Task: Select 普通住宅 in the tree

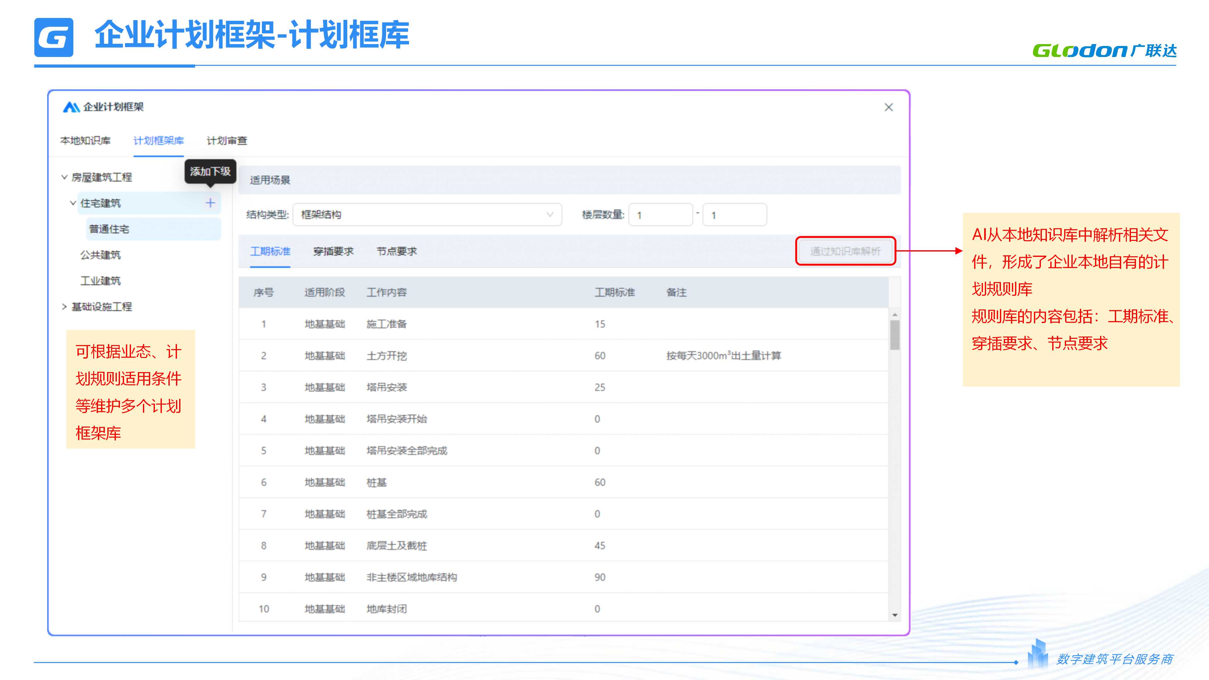Action: (x=109, y=229)
